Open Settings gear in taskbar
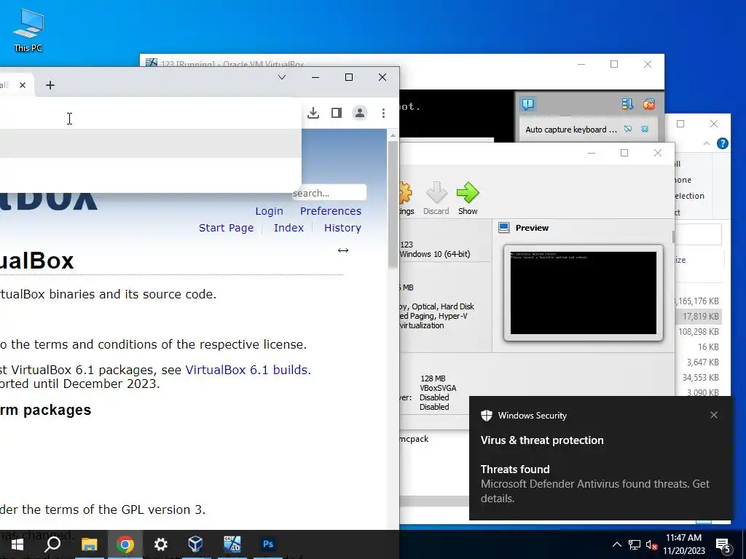Viewport: 746px width, 559px height. [x=161, y=544]
